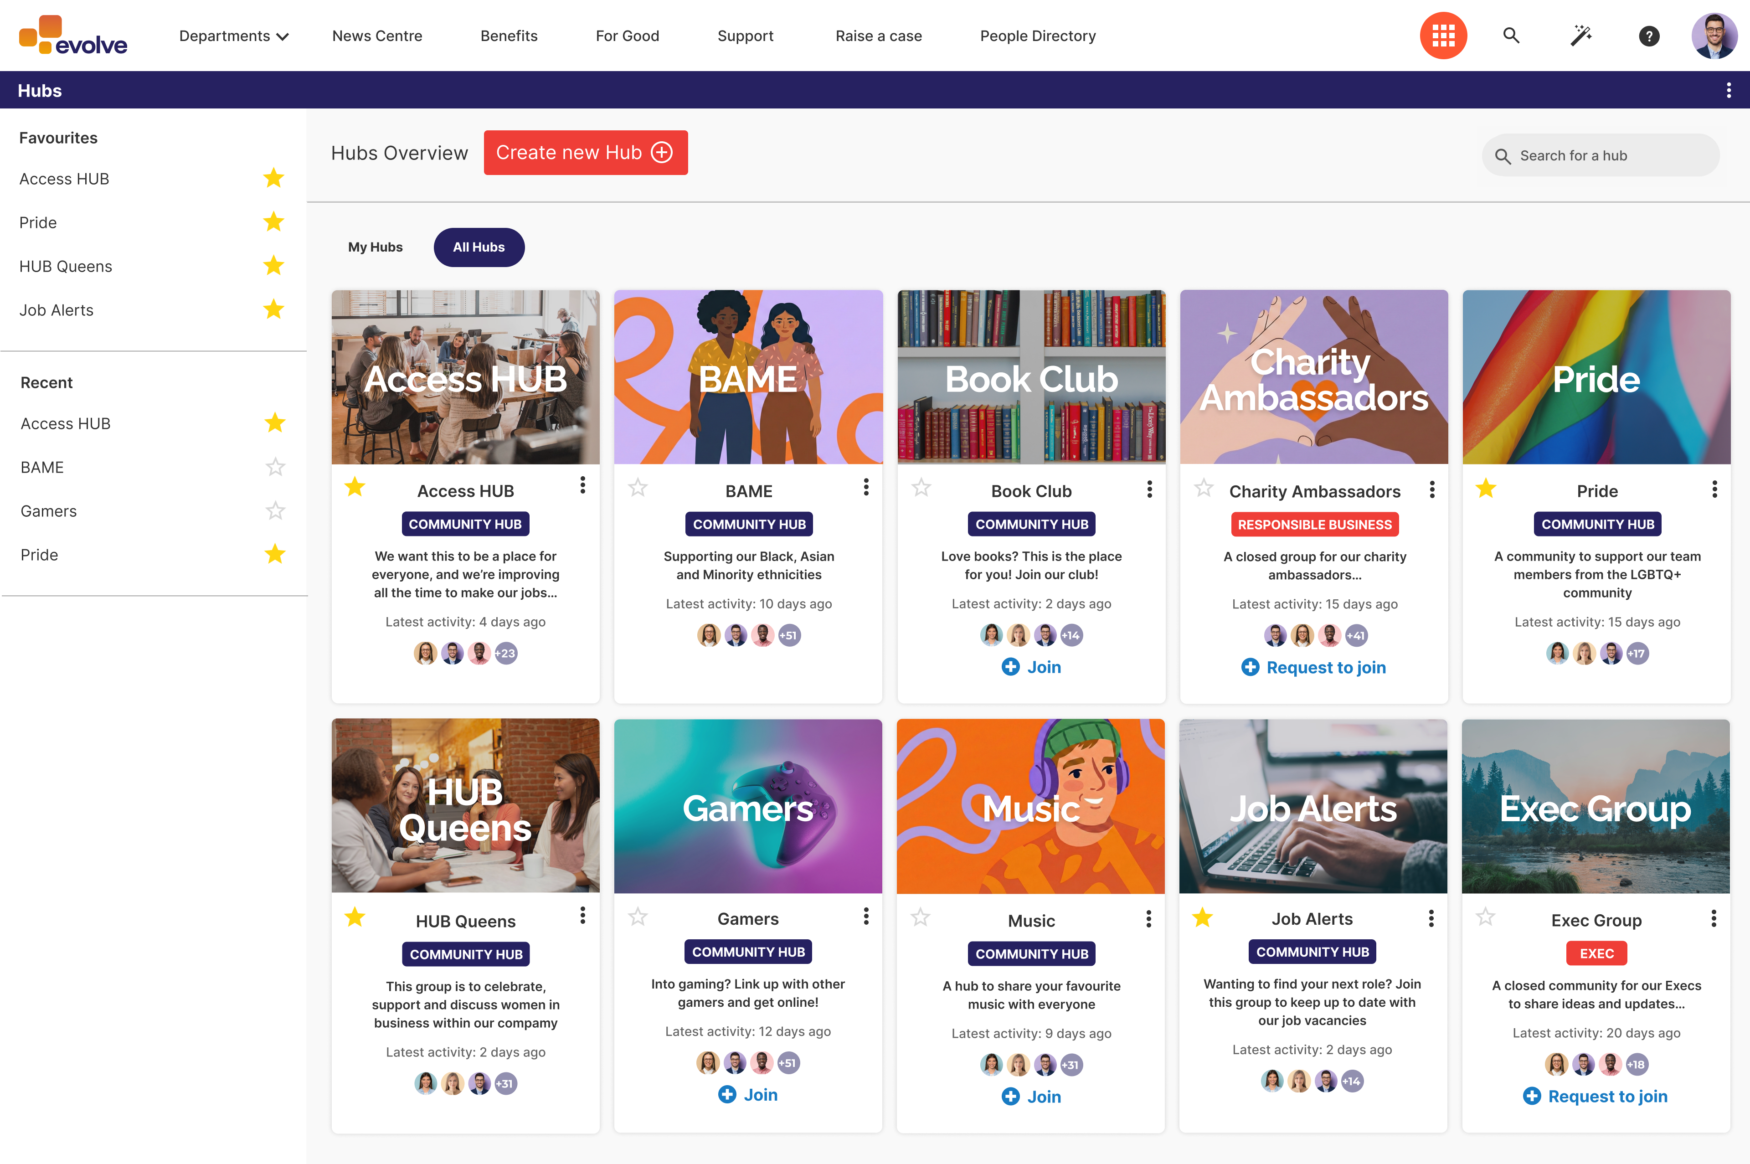Open Access HUB card options menu
The height and width of the screenshot is (1164, 1750).
click(x=582, y=485)
